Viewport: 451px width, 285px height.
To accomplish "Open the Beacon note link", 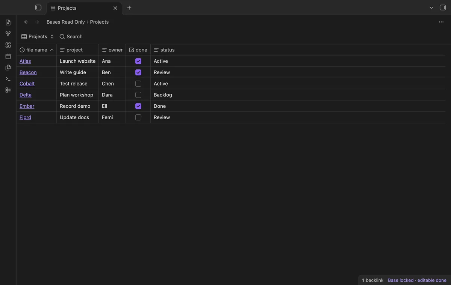I will point(28,72).
